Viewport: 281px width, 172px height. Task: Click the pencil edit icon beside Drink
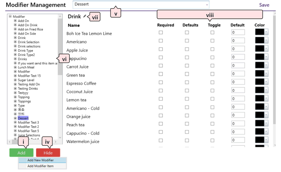pos(85,16)
